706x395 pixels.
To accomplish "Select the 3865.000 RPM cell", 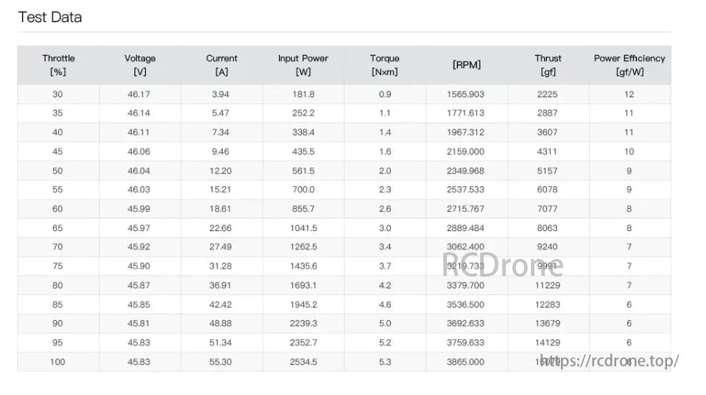I will click(465, 362).
